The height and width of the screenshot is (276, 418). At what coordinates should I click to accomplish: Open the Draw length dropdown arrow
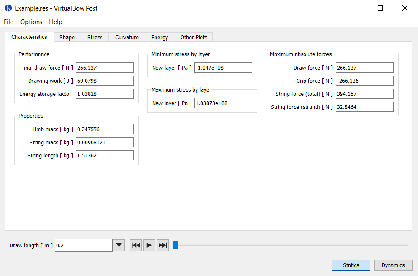pyautogui.click(x=119, y=245)
